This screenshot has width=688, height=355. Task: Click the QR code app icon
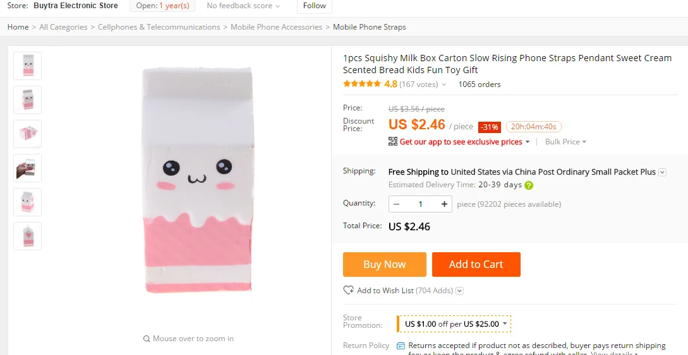[x=393, y=141]
